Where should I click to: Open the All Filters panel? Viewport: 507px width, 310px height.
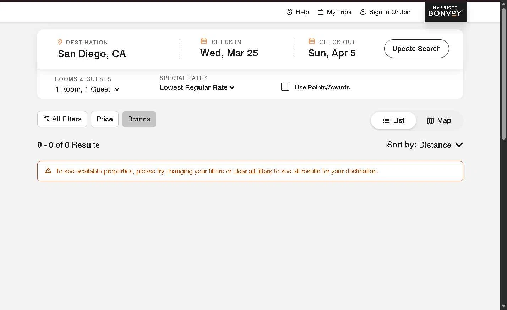(62, 119)
